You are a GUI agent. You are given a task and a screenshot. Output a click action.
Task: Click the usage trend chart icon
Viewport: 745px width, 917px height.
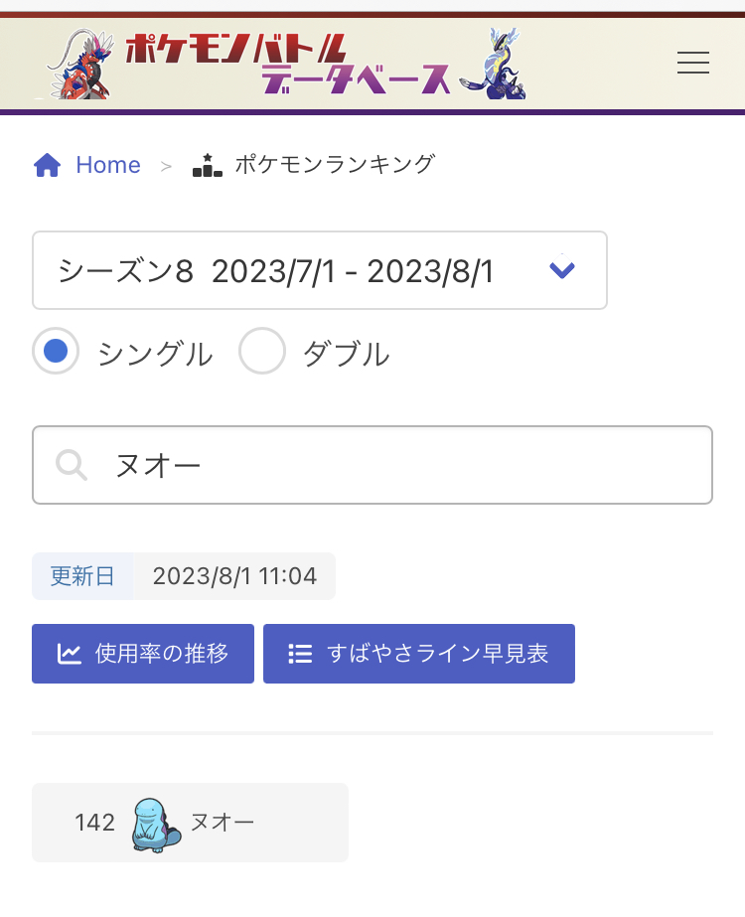(70, 654)
